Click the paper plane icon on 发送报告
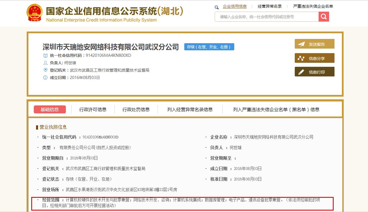Screen dimensions: 368x212 tap(301, 44)
